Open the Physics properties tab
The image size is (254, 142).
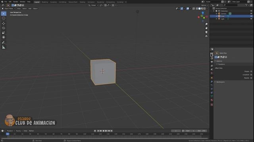pos(212,89)
